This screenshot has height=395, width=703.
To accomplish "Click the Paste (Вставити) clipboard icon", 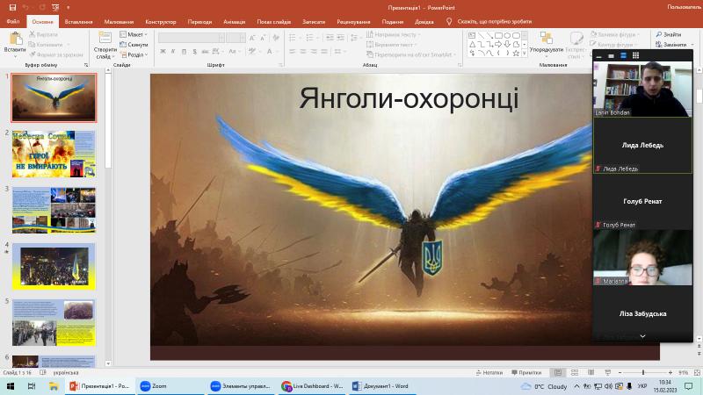I will (15, 39).
